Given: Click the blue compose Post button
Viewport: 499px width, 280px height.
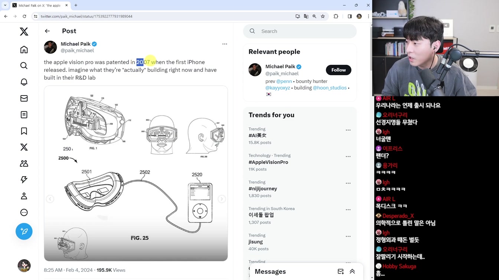Looking at the screenshot, I should 24,231.
